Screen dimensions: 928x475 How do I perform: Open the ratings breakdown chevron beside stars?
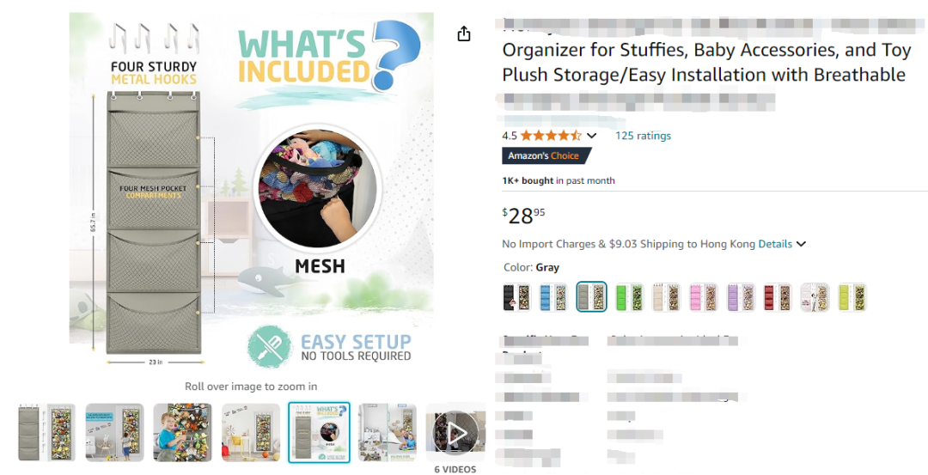tap(591, 136)
